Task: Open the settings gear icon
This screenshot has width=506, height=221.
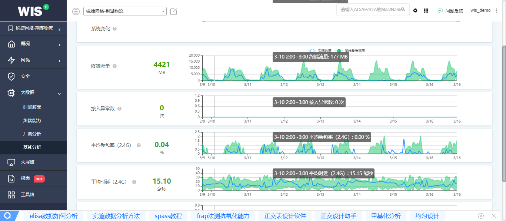Action: click(415, 11)
